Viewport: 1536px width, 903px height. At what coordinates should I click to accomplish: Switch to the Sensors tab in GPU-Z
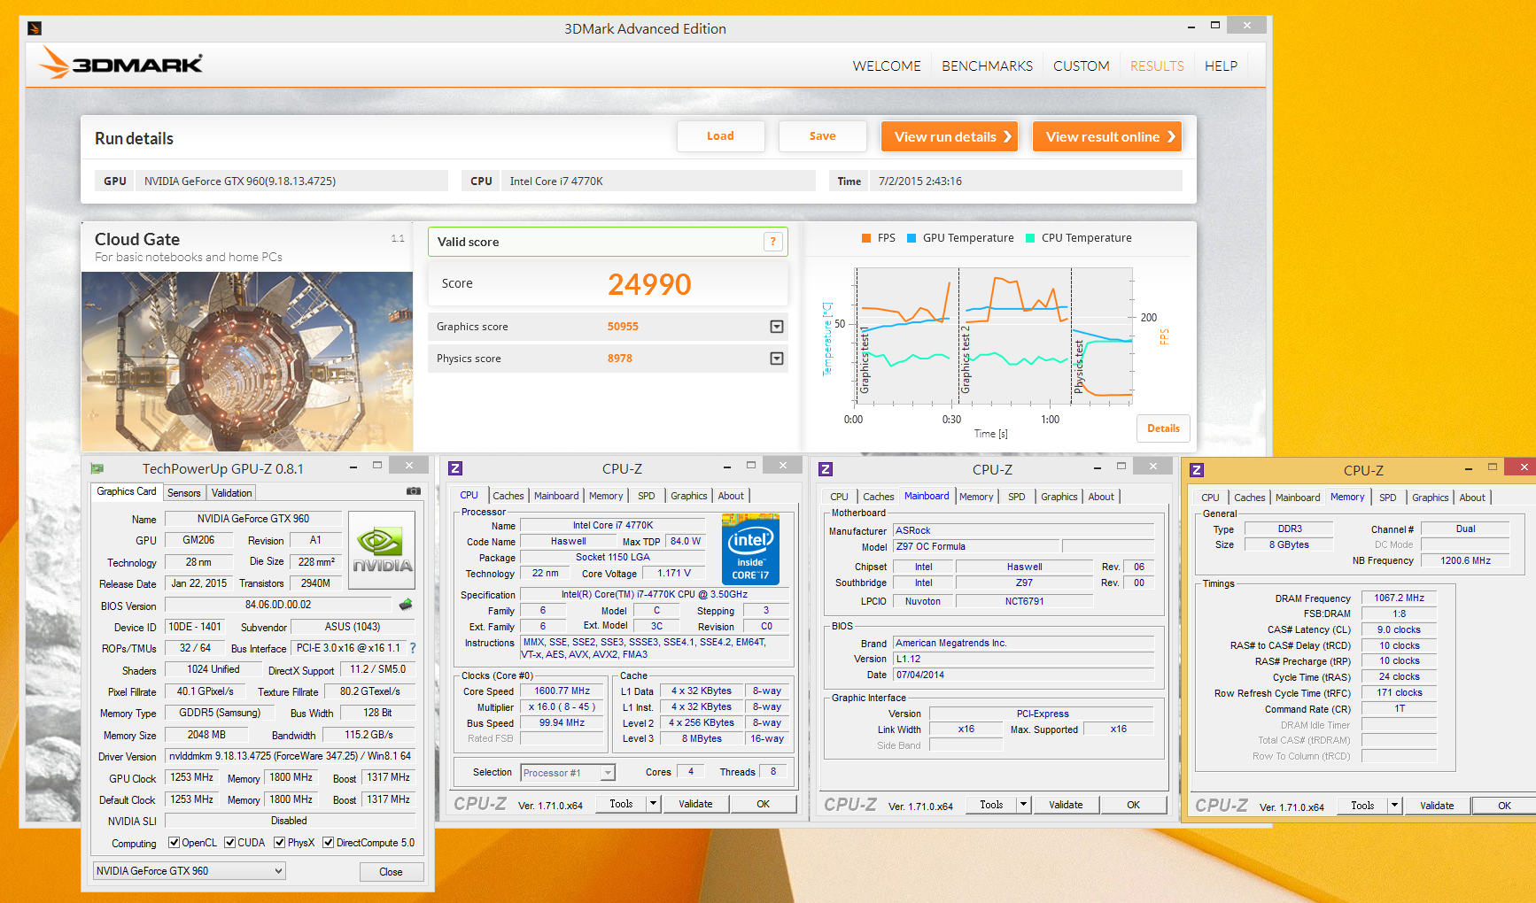[x=184, y=493]
